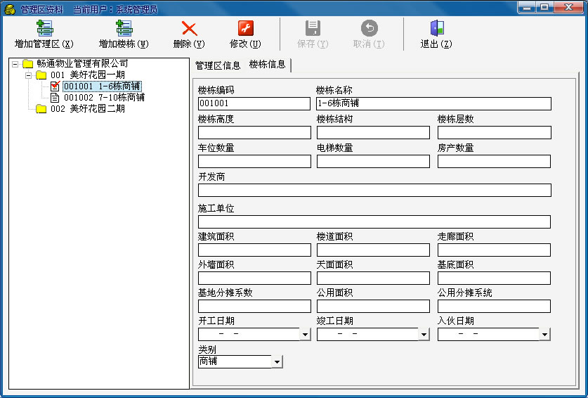Click the 楼栋名称 field
588x398 pixels.
pyautogui.click(x=433, y=103)
